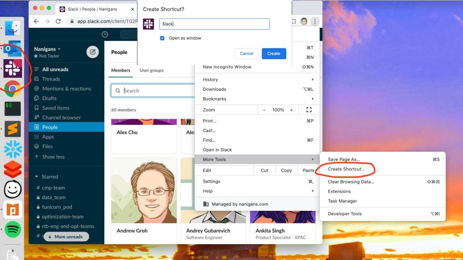This screenshot has width=463, height=260.
Task: Expand the Help submenu
Action: (x=257, y=191)
